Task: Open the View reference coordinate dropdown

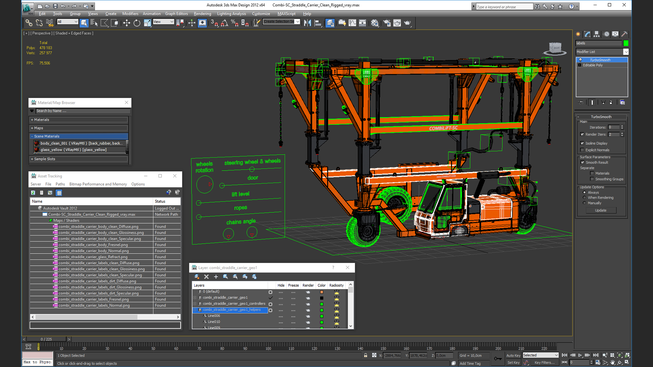Action: pos(163,22)
